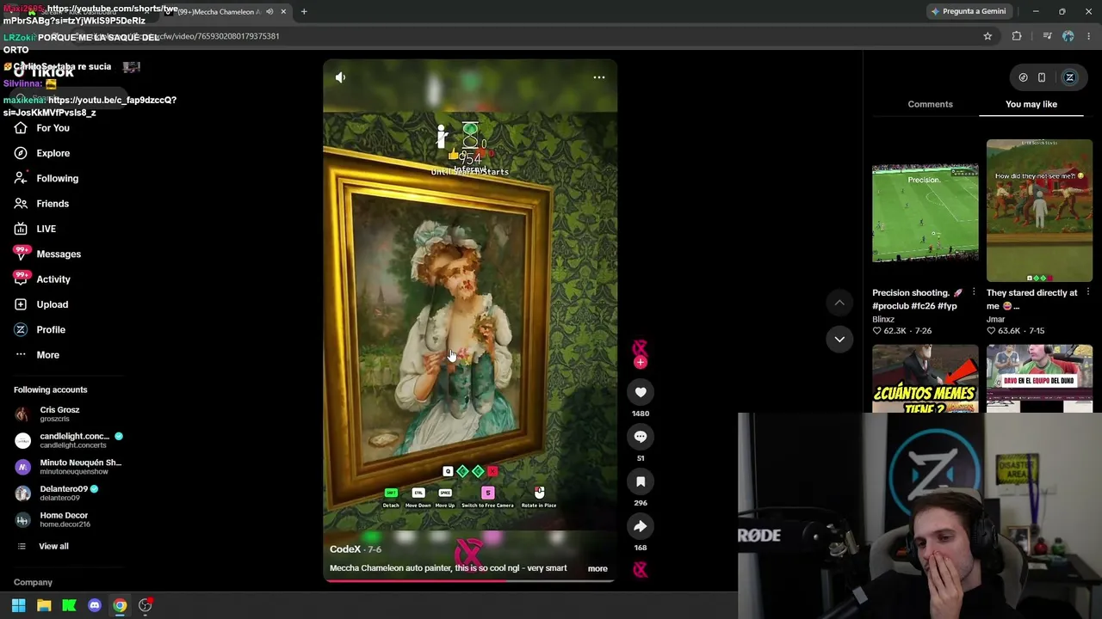Open the They stared directly thumbnail
Viewport: 1102px width, 619px height.
tap(1039, 211)
